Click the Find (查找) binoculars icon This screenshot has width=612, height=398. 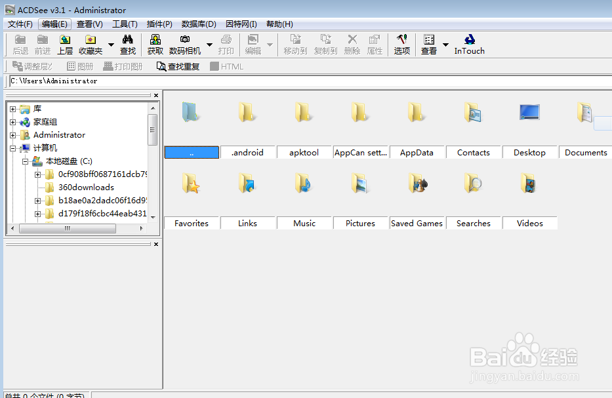[128, 45]
